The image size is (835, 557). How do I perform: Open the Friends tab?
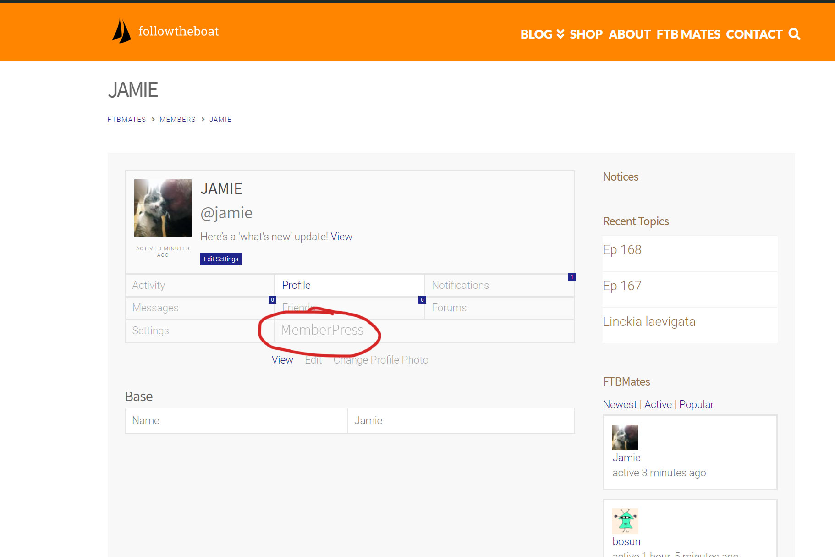click(x=350, y=308)
